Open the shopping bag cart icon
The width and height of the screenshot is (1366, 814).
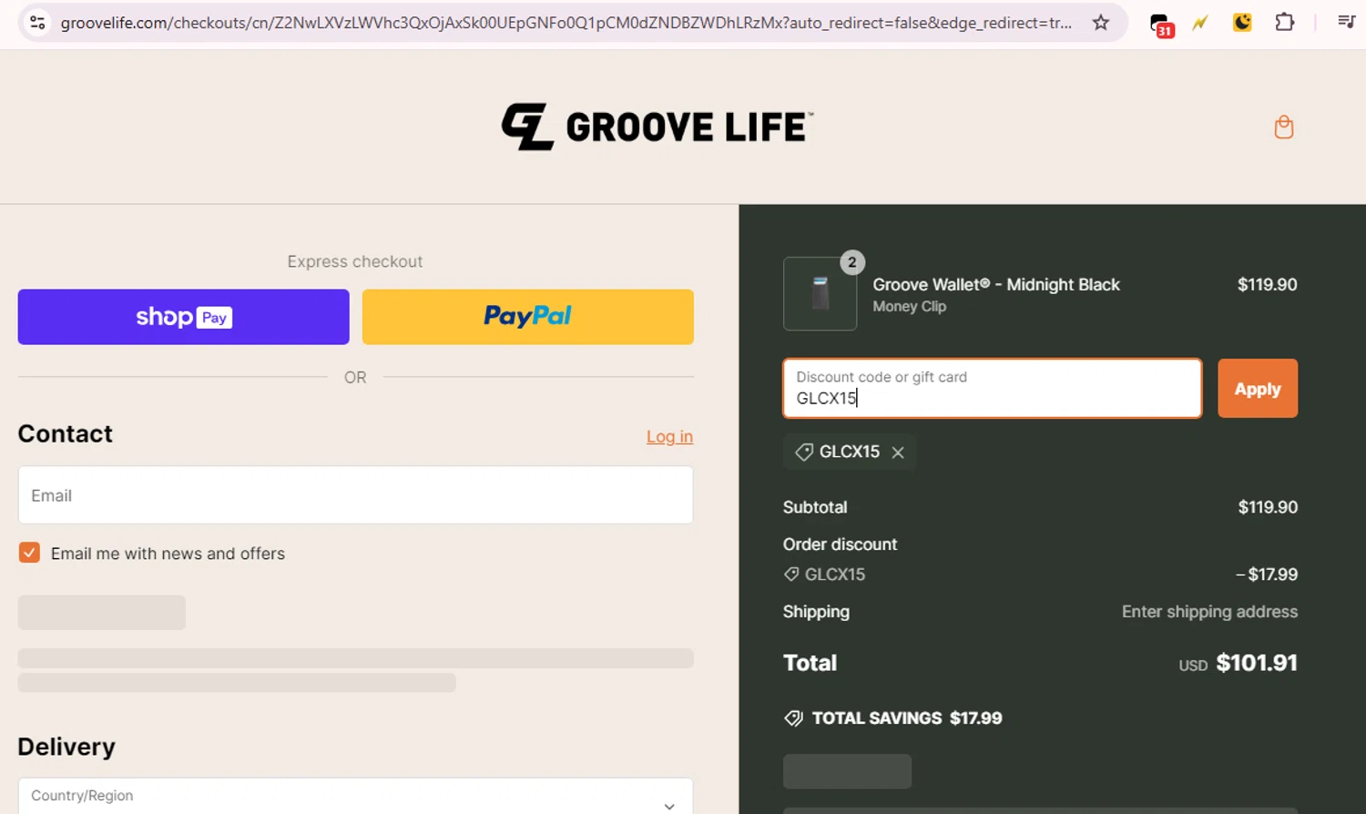(1284, 127)
